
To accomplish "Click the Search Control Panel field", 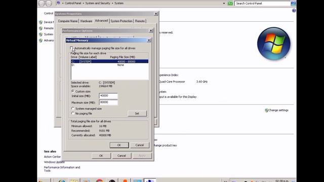I will pyautogui.click(x=262, y=4).
